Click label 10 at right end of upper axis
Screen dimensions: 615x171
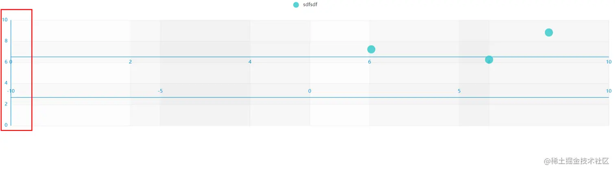coord(608,62)
